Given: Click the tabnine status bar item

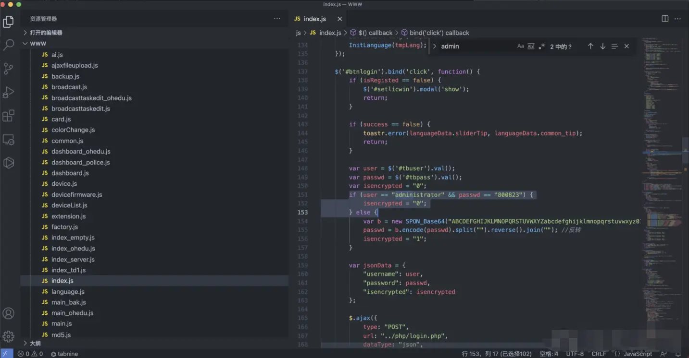Looking at the screenshot, I should pos(64,354).
